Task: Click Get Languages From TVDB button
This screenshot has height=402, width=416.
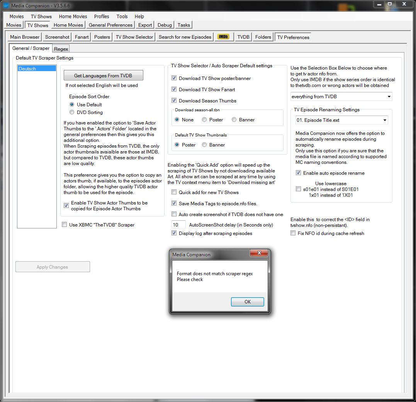Action: (x=103, y=75)
